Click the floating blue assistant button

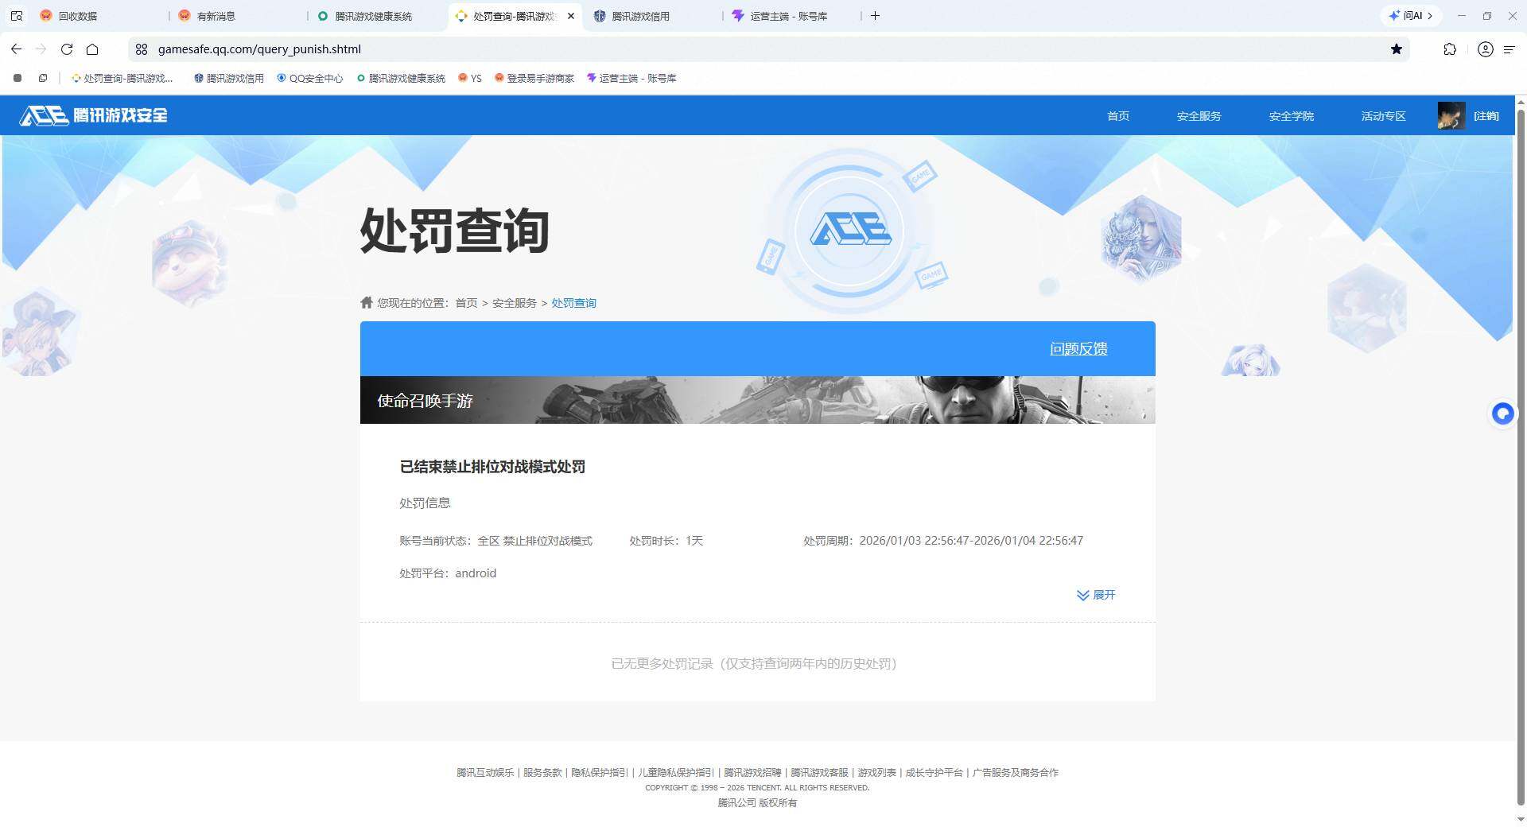1502,413
